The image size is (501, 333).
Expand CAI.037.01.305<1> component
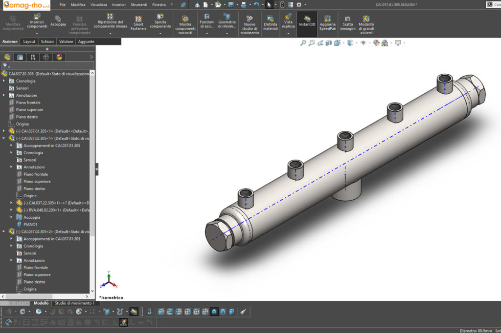4,131
